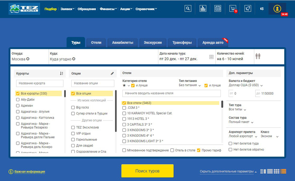295x181 pixels.
Task: Click the pencil edit icon in Опции
Action: (112, 73)
